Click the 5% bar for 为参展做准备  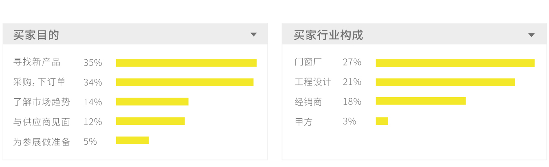click(132, 140)
